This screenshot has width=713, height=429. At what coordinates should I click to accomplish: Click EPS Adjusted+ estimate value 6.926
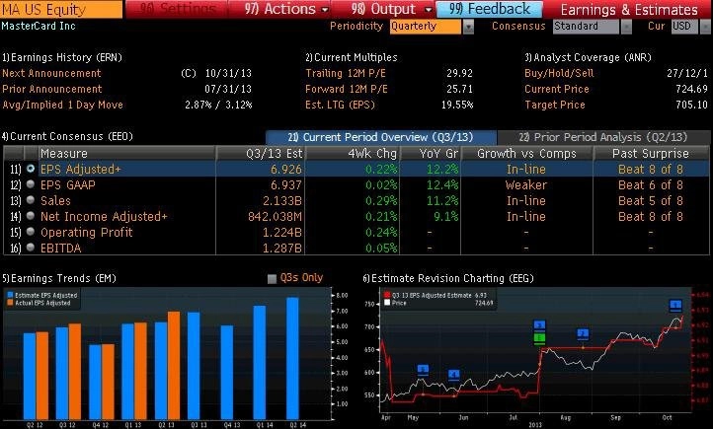(x=286, y=170)
